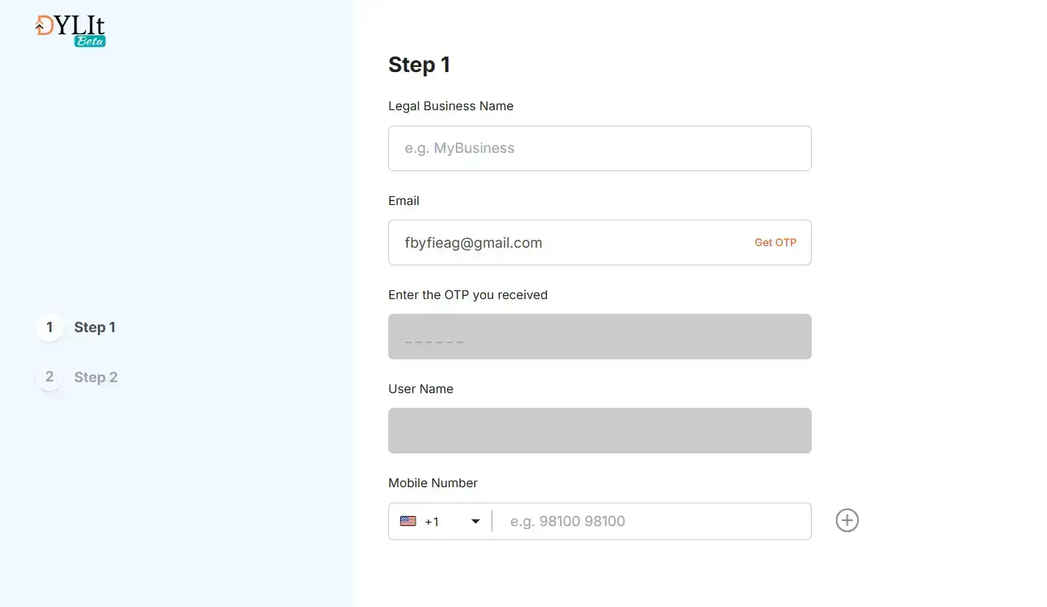Go to Step 1 in sidebar
The height and width of the screenshot is (607, 1047).
pyautogui.click(x=95, y=328)
